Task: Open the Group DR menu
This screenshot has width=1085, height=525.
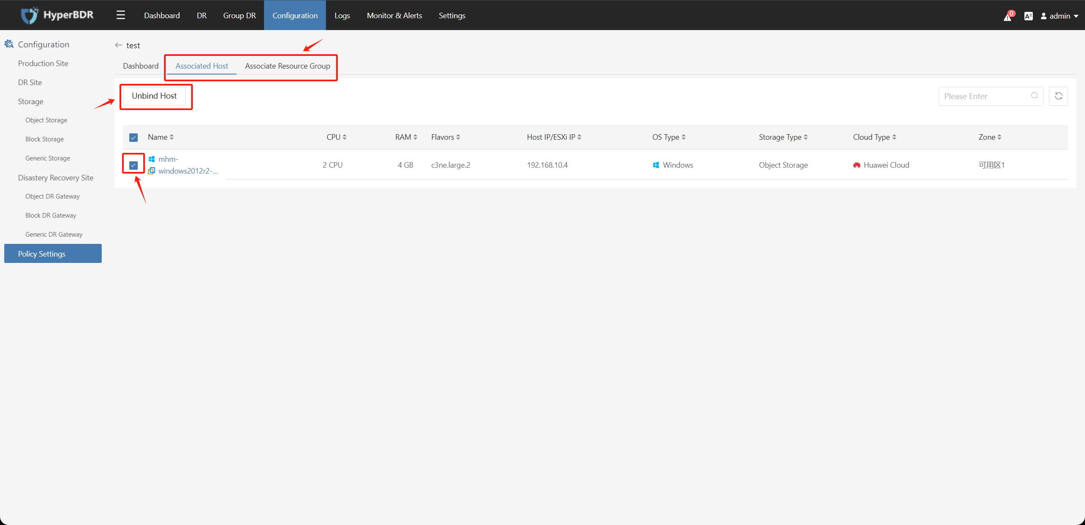Action: coord(239,15)
